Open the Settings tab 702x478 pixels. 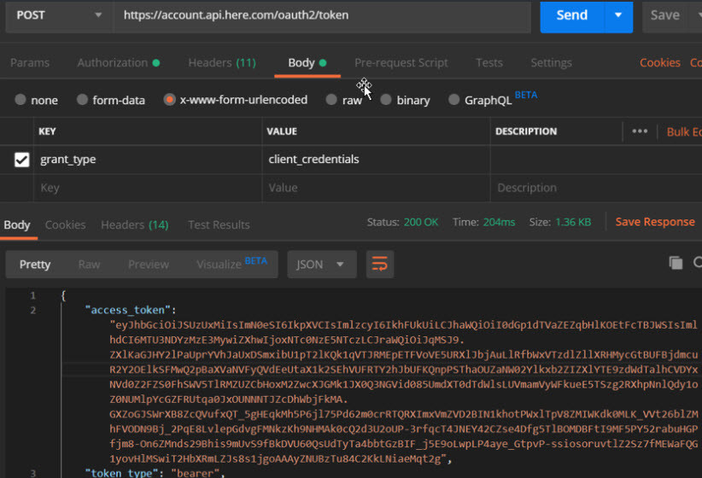(551, 62)
